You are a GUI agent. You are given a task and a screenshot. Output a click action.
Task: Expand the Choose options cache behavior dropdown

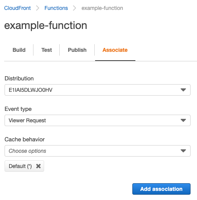97,151
